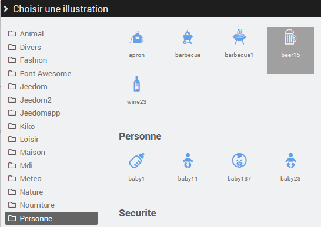Image resolution: width=321 pixels, height=227 pixels.
Task: Pick the barbecue1 grill icon
Action: tap(239, 37)
